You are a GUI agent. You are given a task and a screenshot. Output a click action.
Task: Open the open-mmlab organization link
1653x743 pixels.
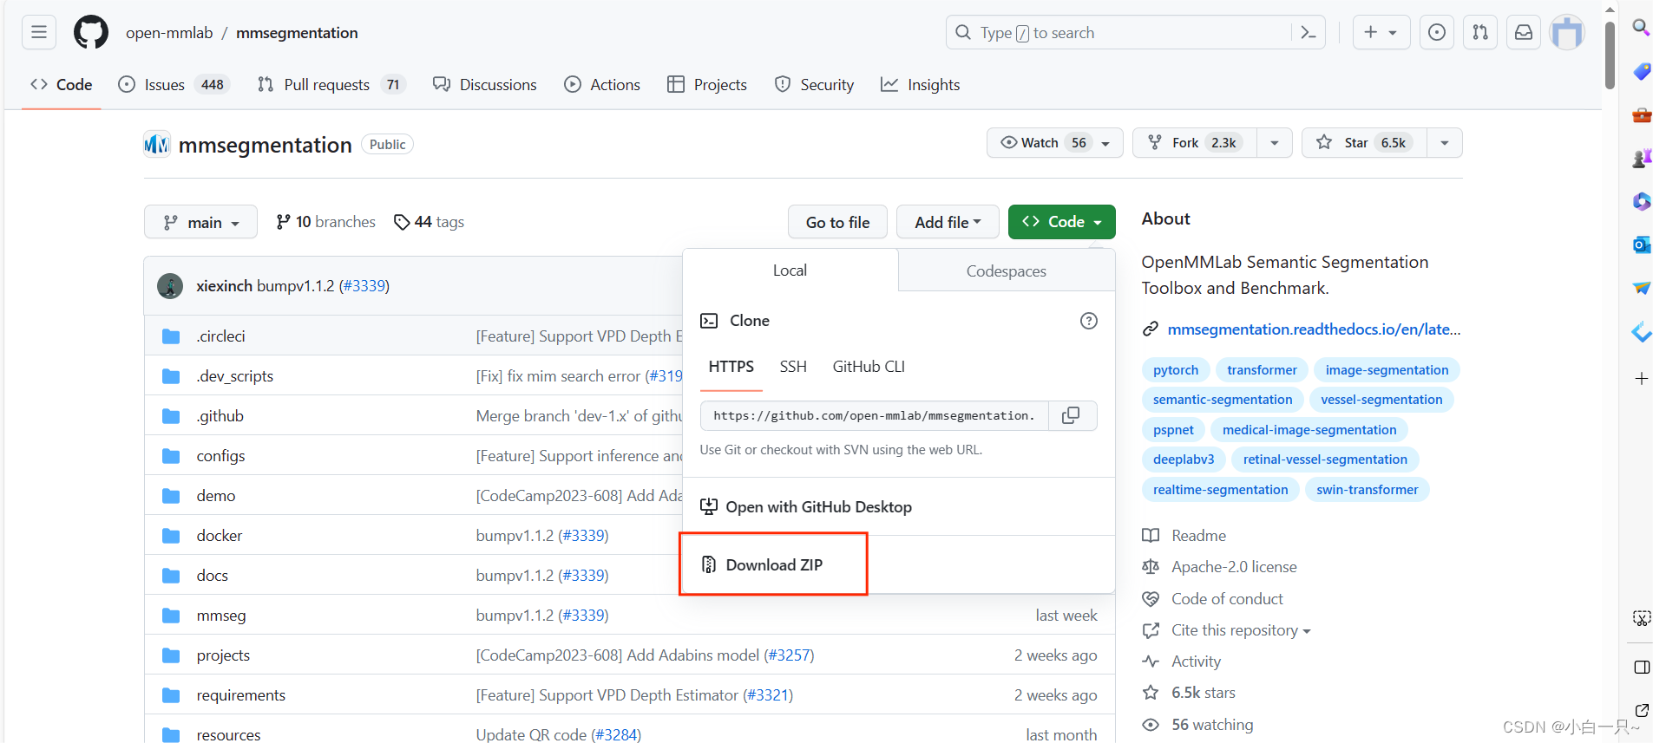(169, 33)
